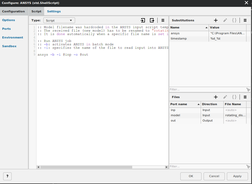Export script to file icon
Viewport: 252px width, 184px height.
coord(152,20)
